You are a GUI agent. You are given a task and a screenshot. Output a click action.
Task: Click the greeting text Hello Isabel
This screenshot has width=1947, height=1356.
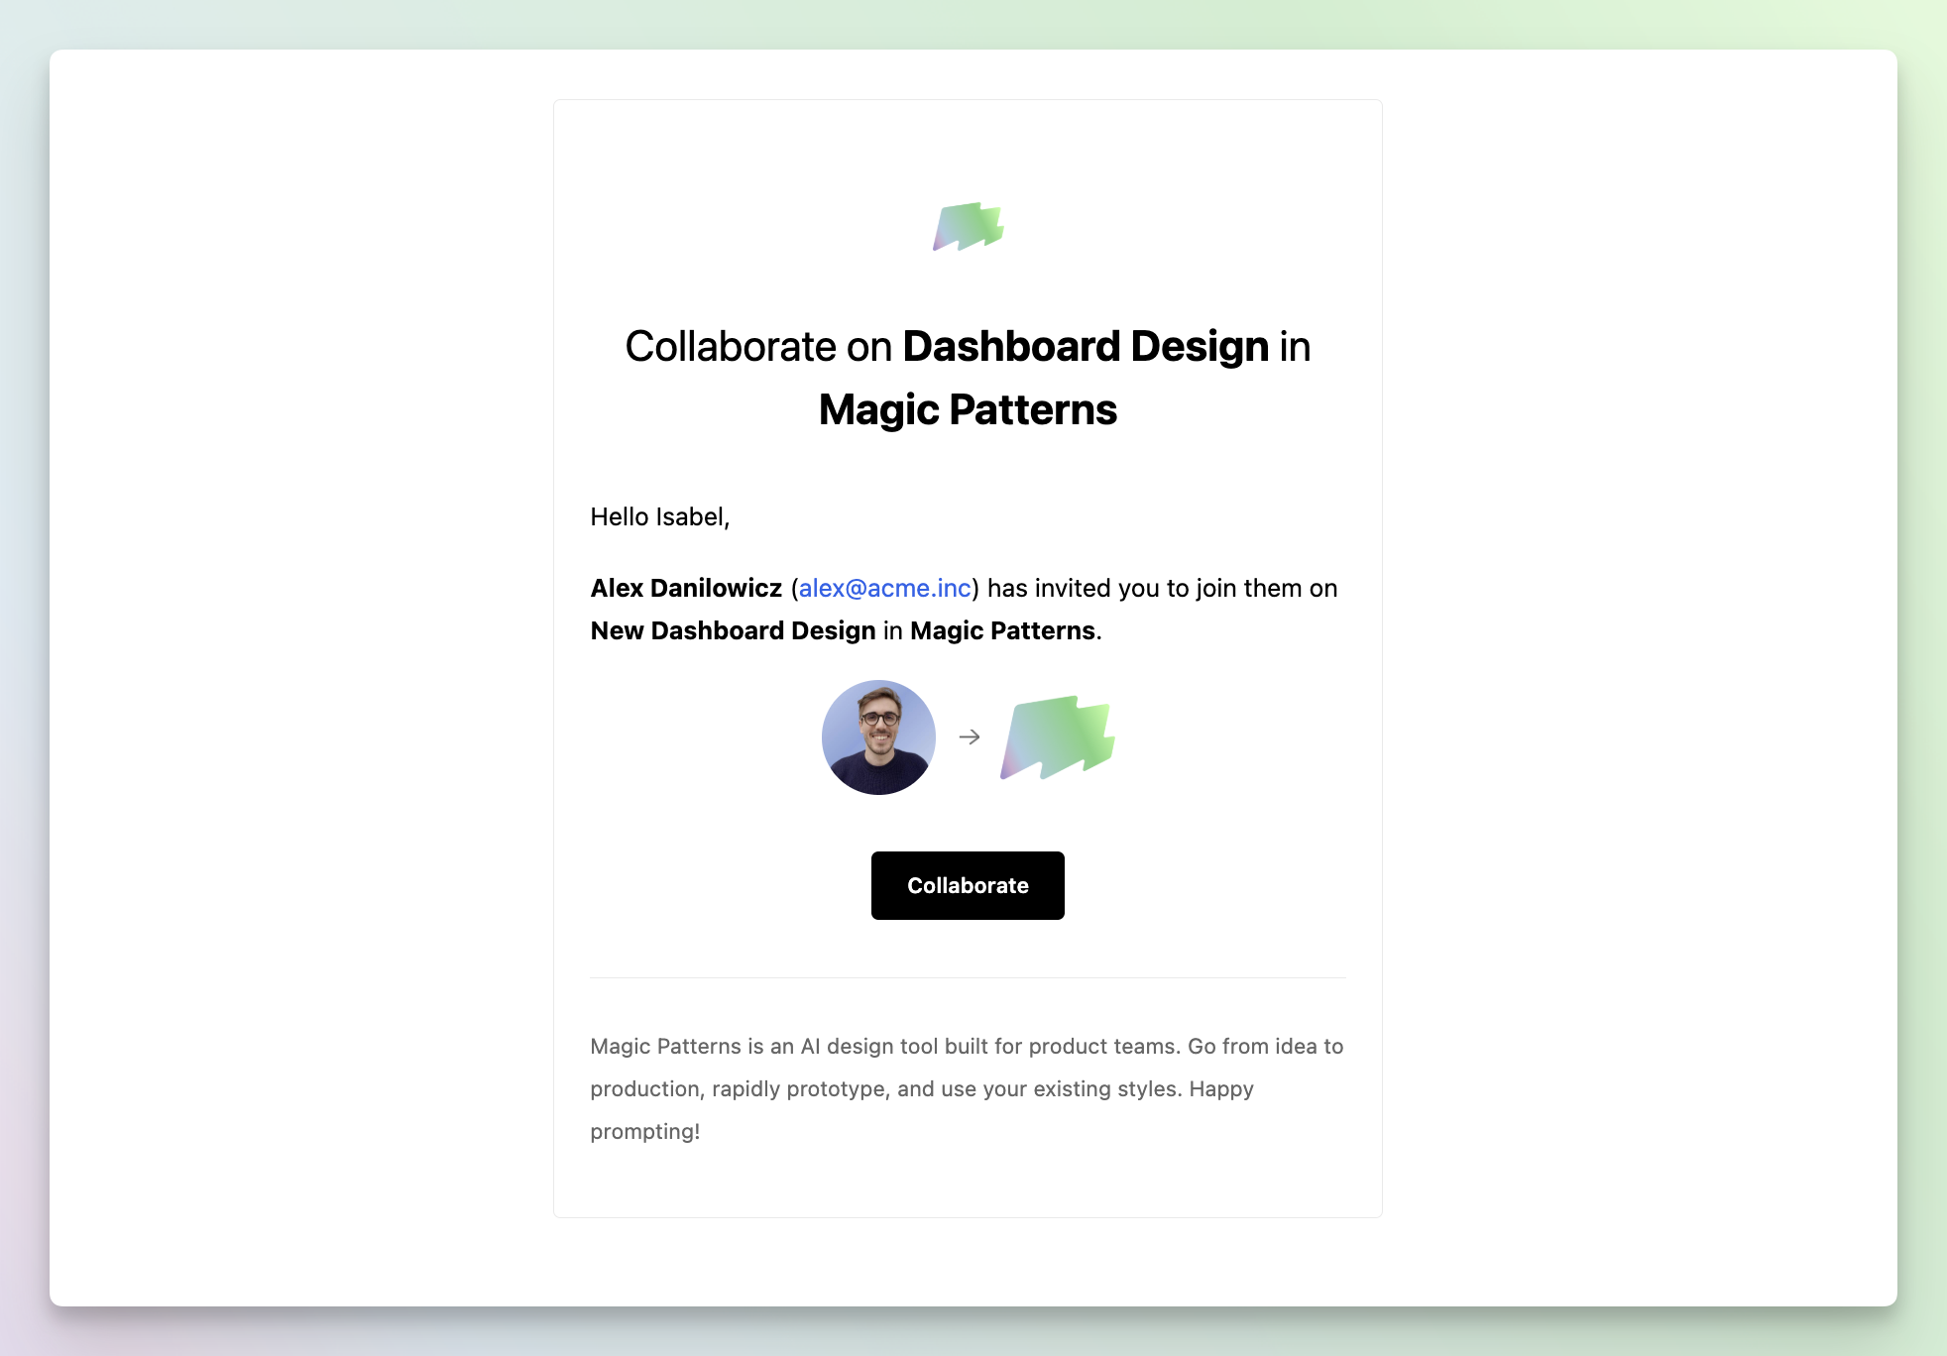659,516
